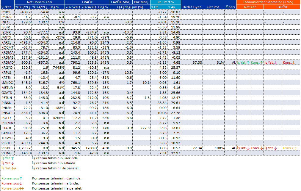Image resolution: width=301 pixels, height=191 pixels.
Task: Click the Hedef Fiyat column header
Action: coord(192,7)
